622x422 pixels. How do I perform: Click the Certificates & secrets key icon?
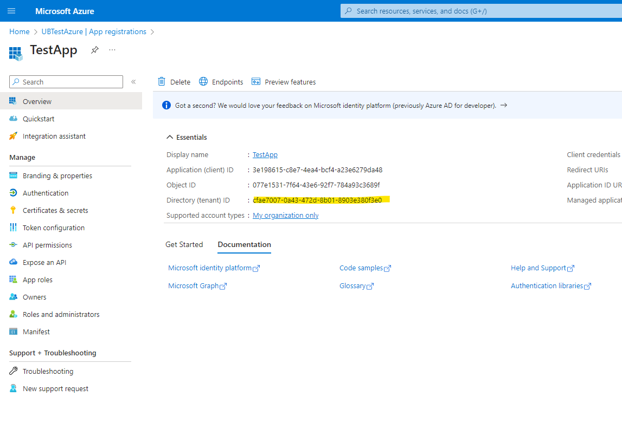click(13, 210)
